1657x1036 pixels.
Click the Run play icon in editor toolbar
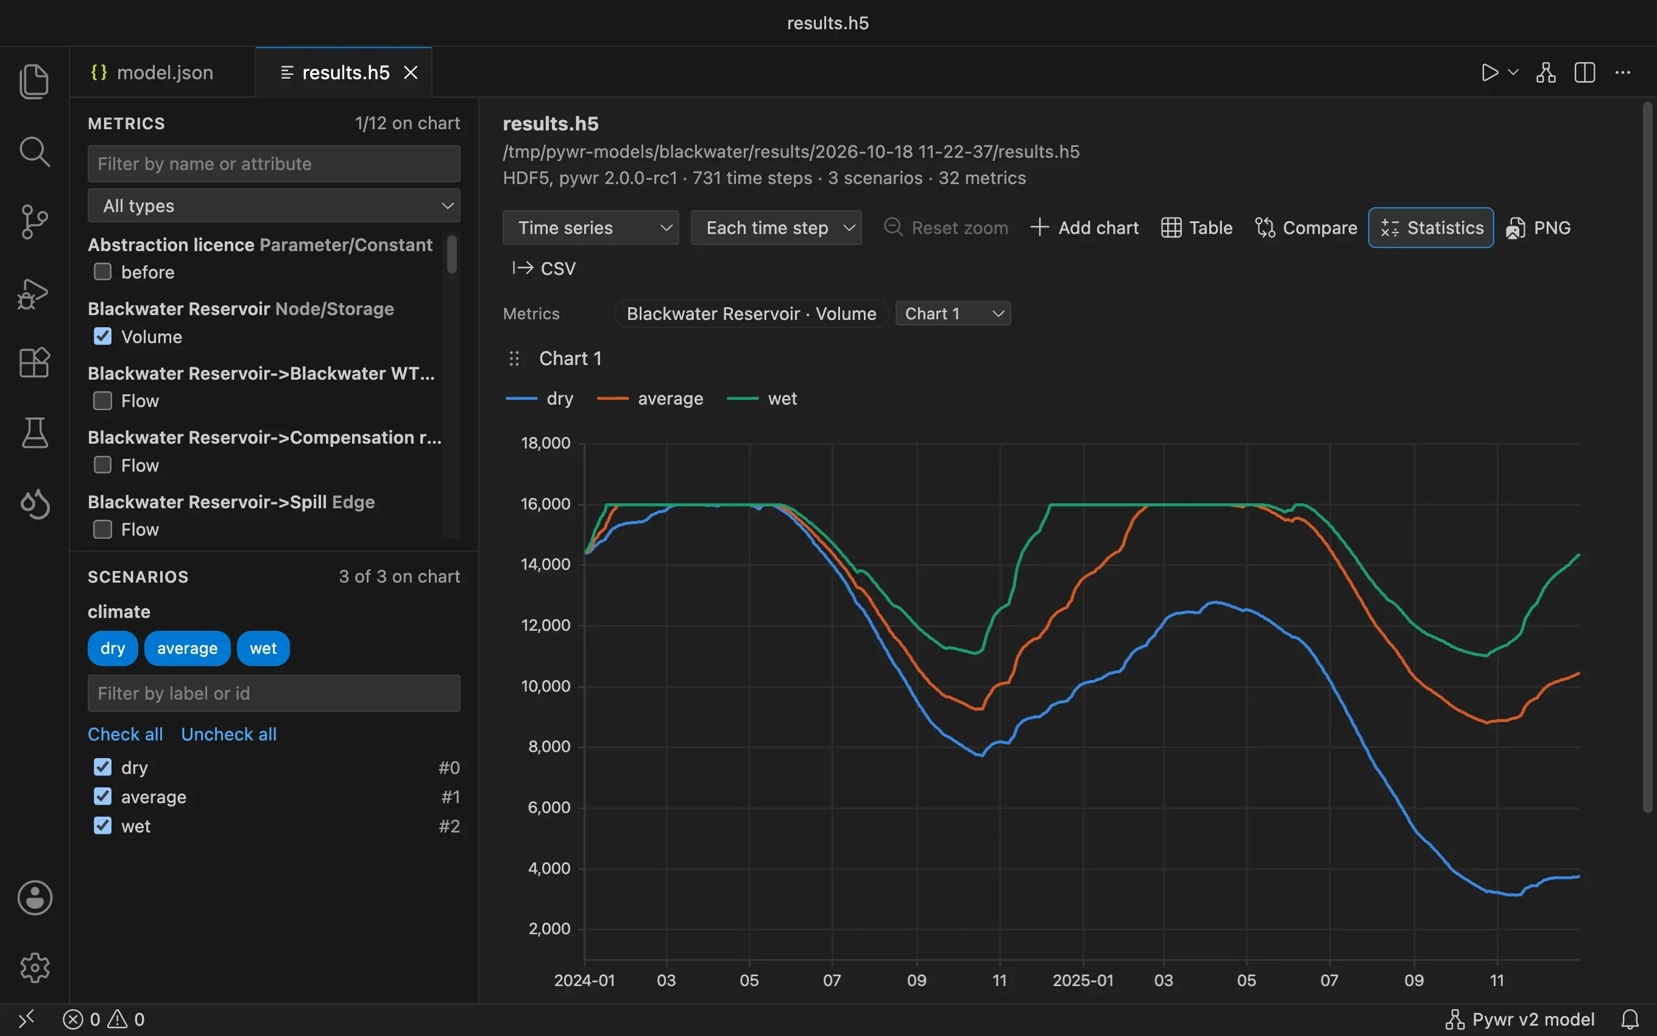[x=1490, y=73]
